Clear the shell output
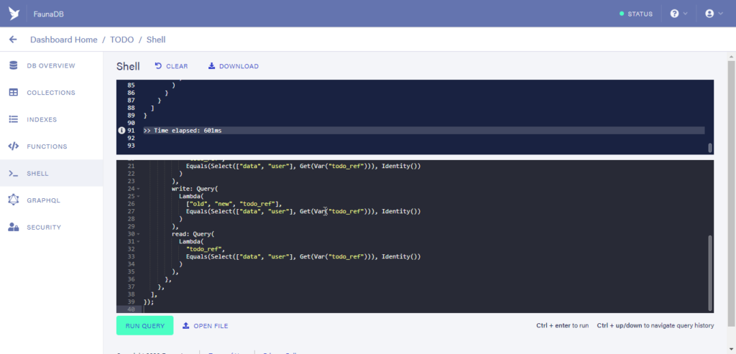This screenshot has width=736, height=354. tap(171, 66)
